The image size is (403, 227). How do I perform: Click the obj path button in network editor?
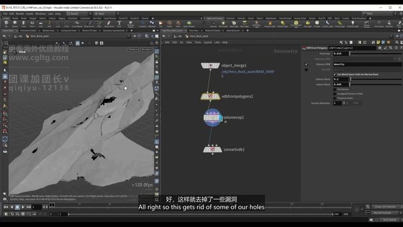[178, 37]
